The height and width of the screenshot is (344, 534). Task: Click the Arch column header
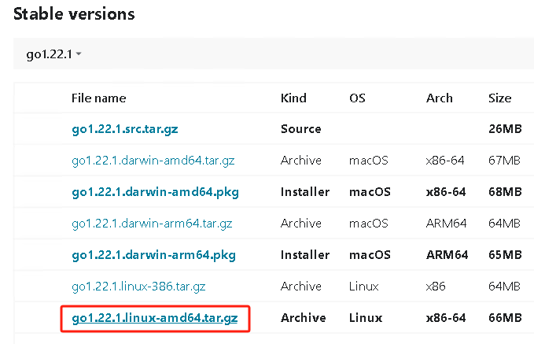(x=440, y=98)
